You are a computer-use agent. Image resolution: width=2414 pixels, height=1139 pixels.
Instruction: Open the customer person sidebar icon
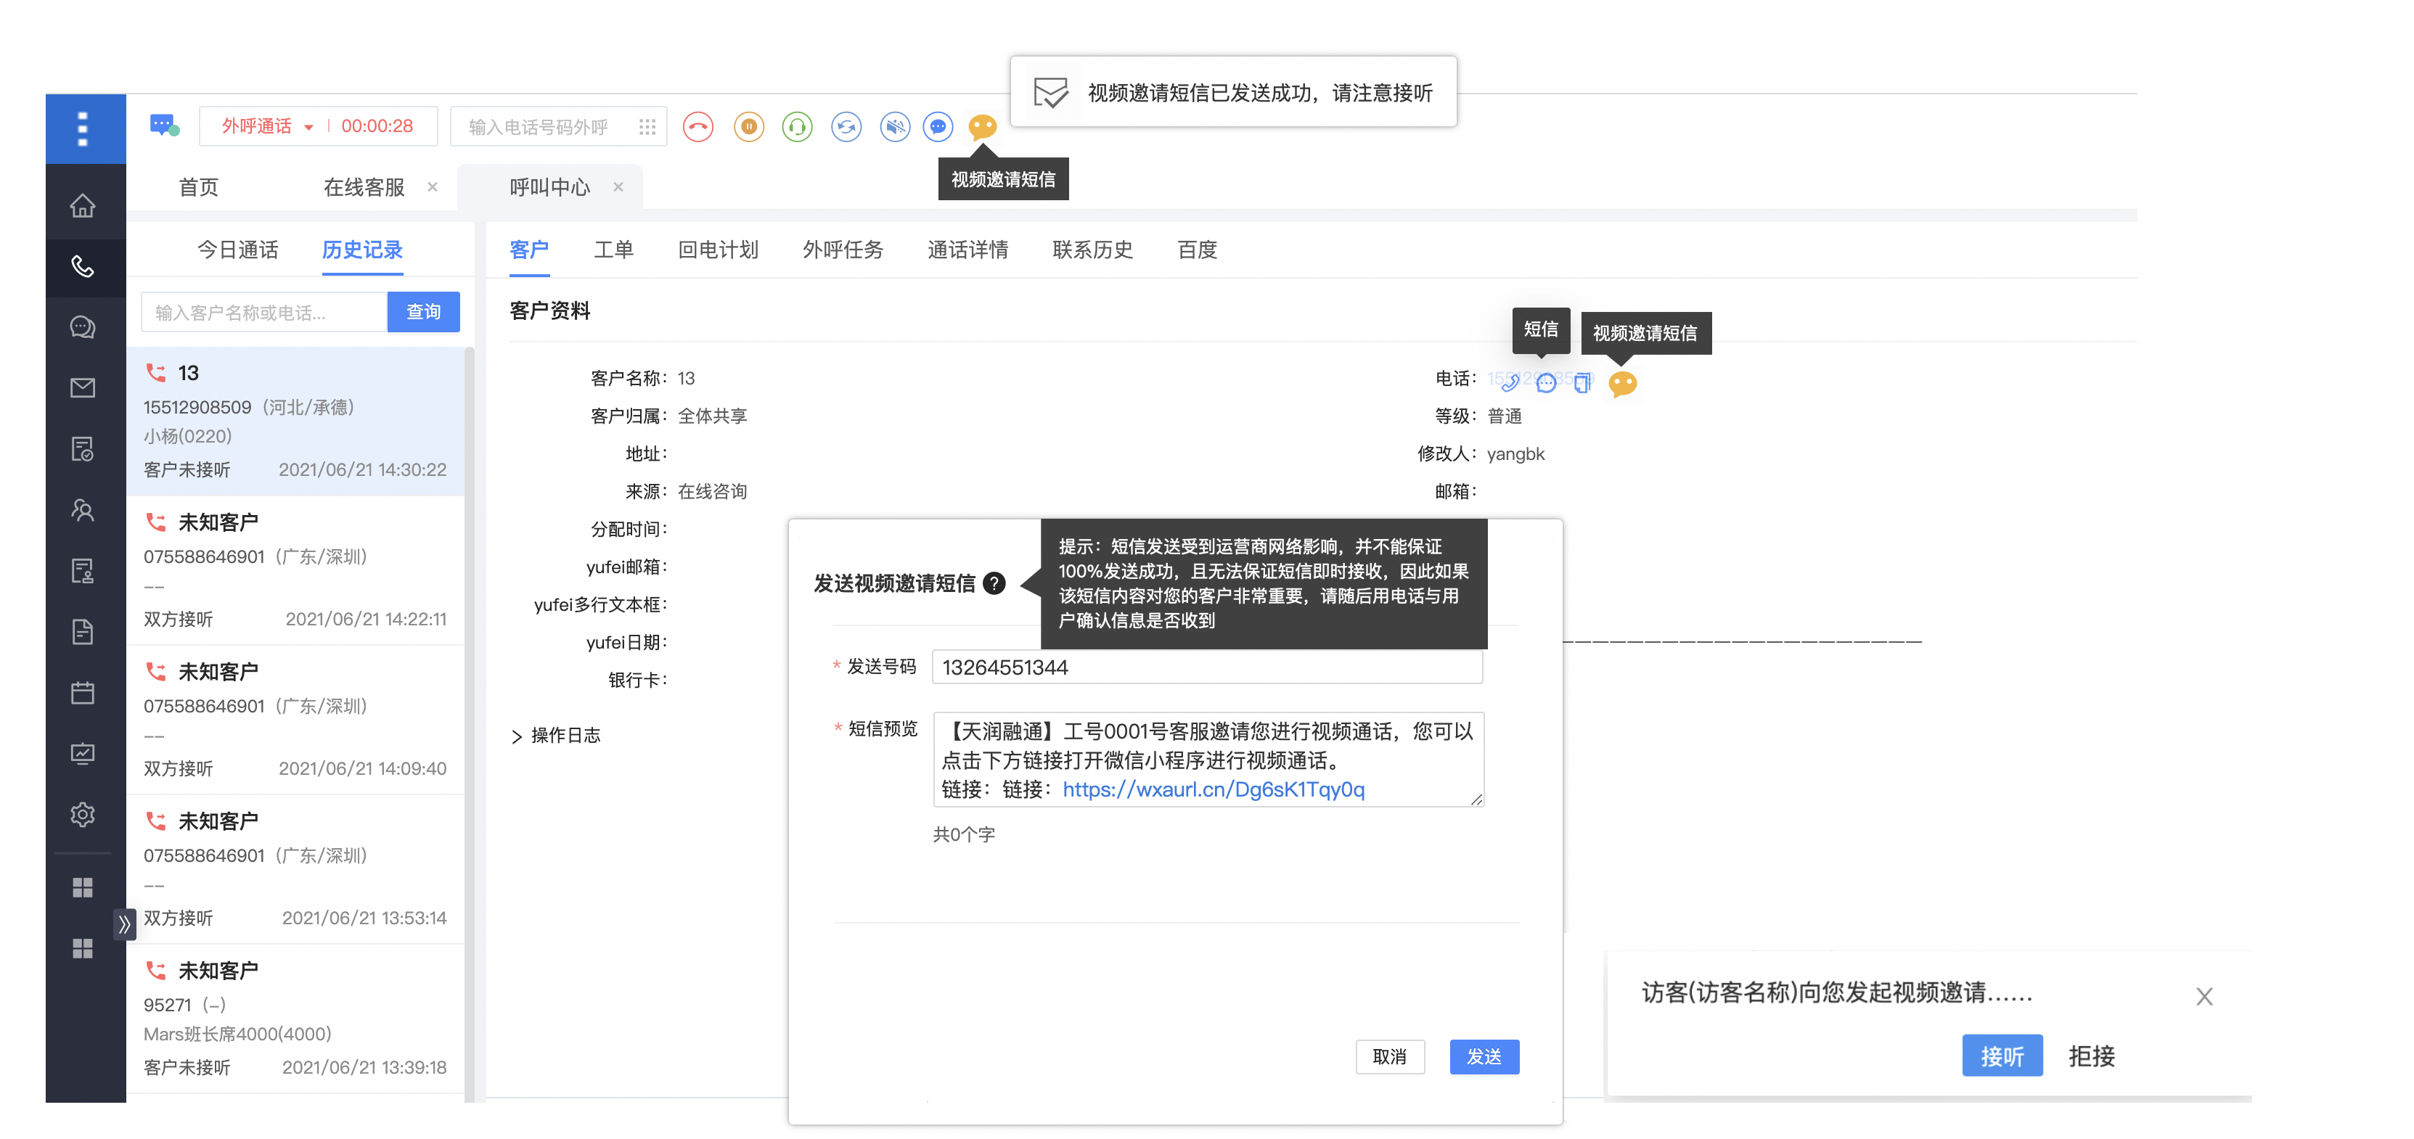point(83,509)
